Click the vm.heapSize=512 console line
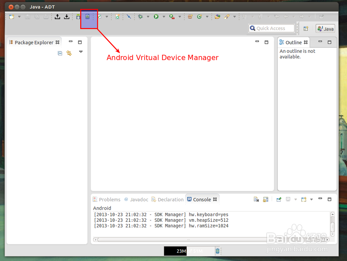This screenshot has height=261, width=347. click(x=161, y=220)
